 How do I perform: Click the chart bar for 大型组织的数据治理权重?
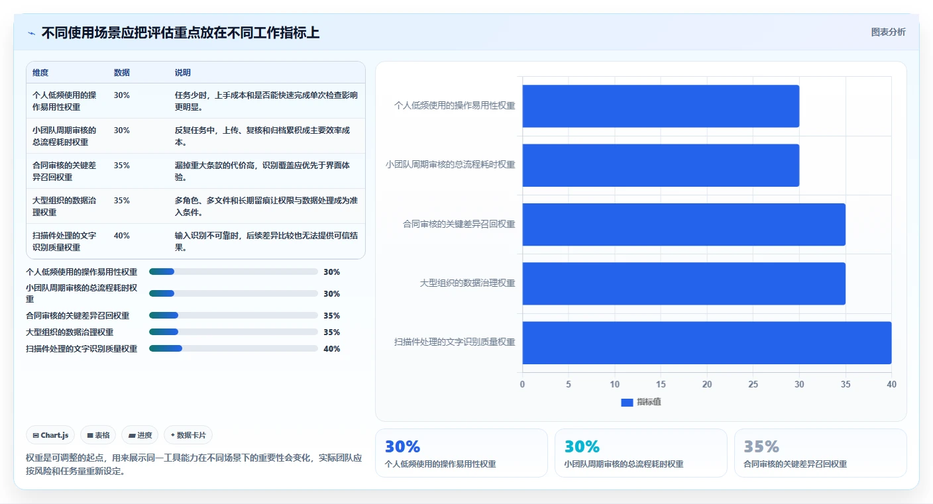pyautogui.click(x=684, y=283)
